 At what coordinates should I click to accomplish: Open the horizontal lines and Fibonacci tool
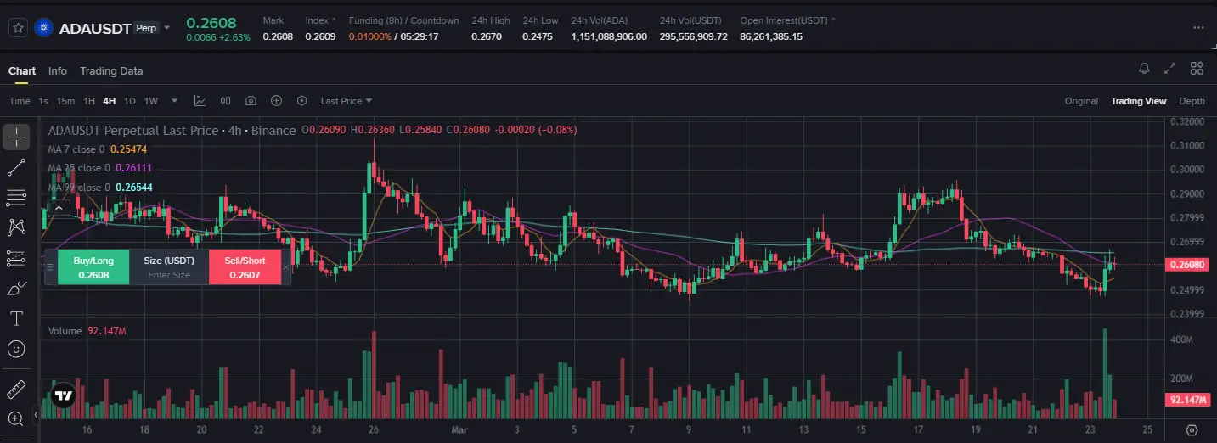(x=16, y=198)
